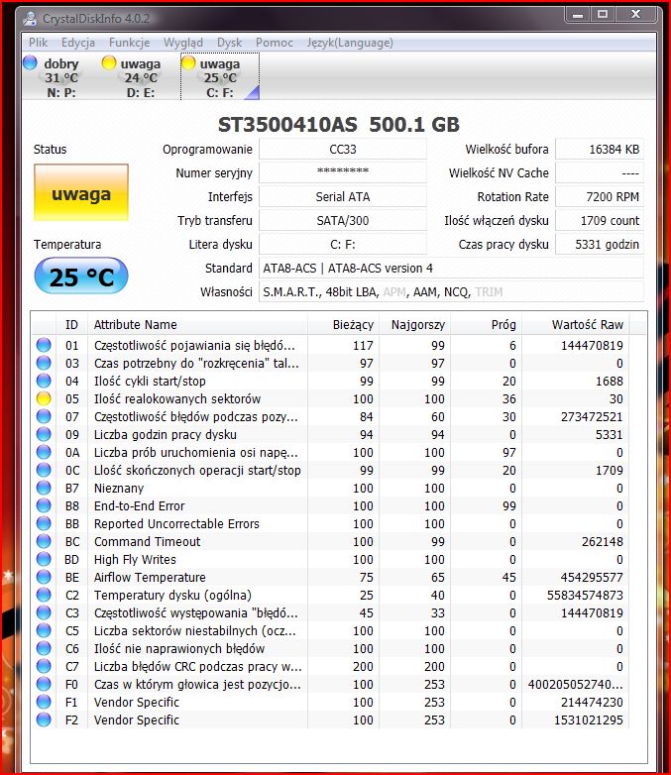This screenshot has height=775, width=671.
Task: Click raw value 262148 for Command Timeout
Action: point(603,541)
